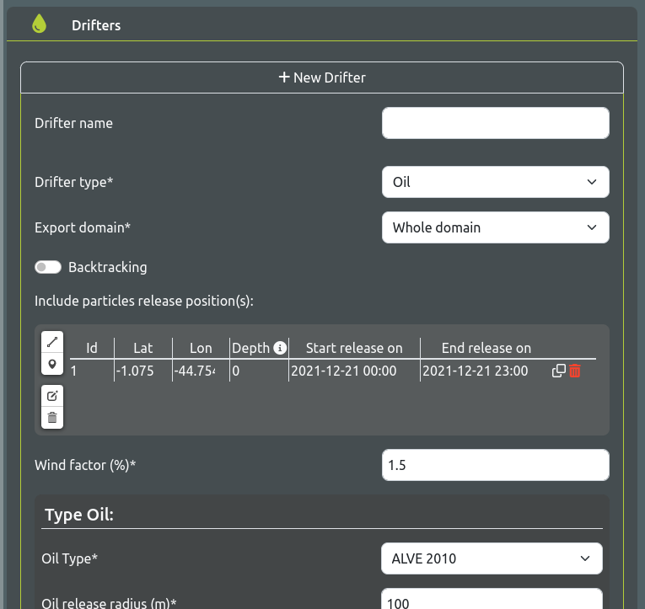Toggle the Backtracking switch

point(48,267)
